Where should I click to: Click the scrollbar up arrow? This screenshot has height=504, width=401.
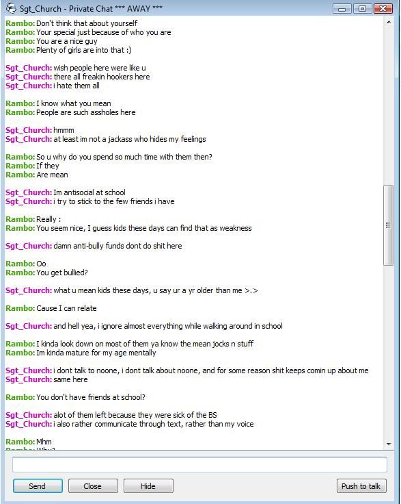pyautogui.click(x=389, y=22)
